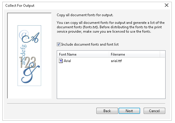
Task: Go Back to the previous step
Action: pyautogui.click(x=107, y=111)
